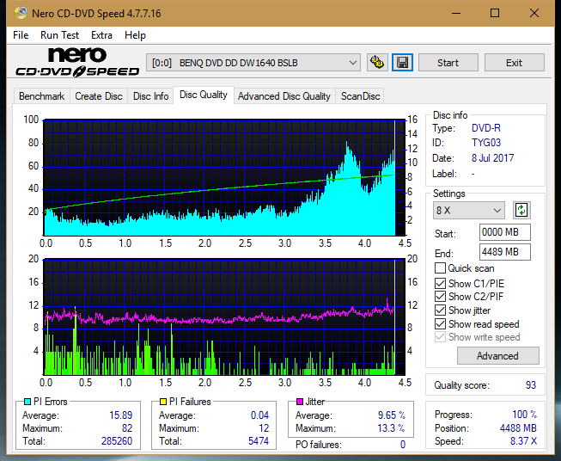Screen dimensions: 561x461
Task: Click the Nero app icon in title bar
Action: 21,13
